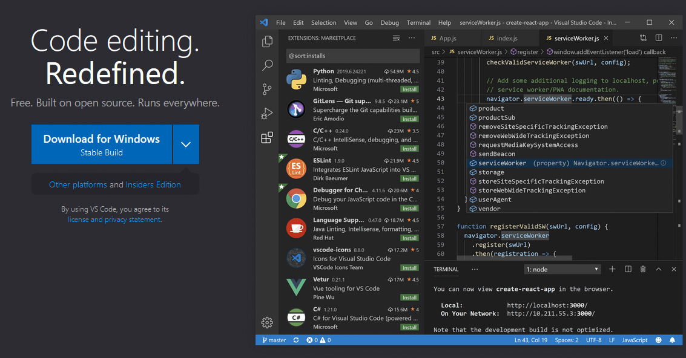Click the register breadcrumb item

[524, 51]
